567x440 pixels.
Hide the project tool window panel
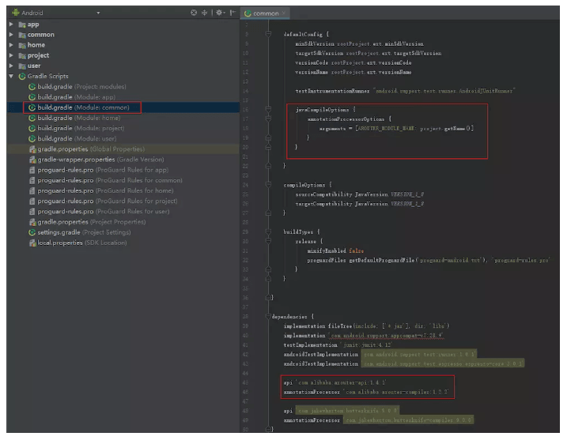[232, 13]
